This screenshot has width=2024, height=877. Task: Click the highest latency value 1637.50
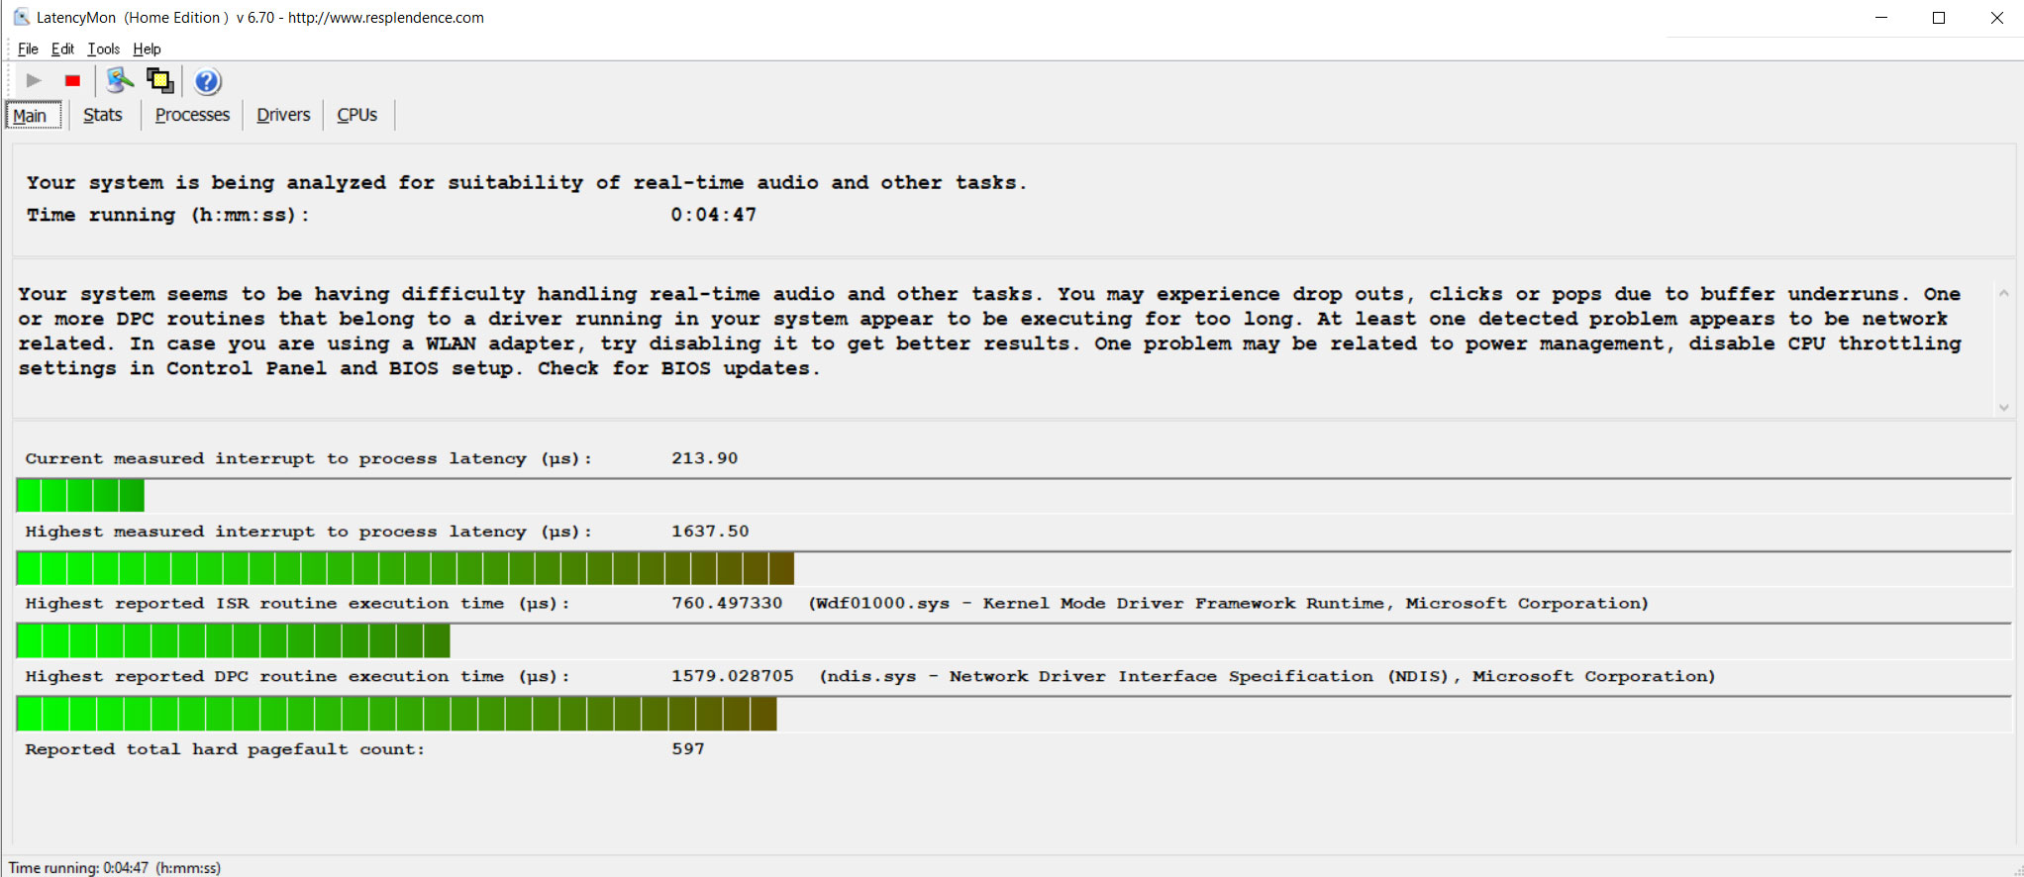[x=710, y=532]
